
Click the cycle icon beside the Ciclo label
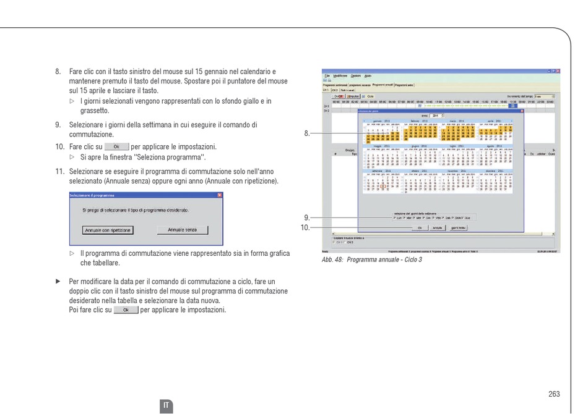tap(363, 96)
